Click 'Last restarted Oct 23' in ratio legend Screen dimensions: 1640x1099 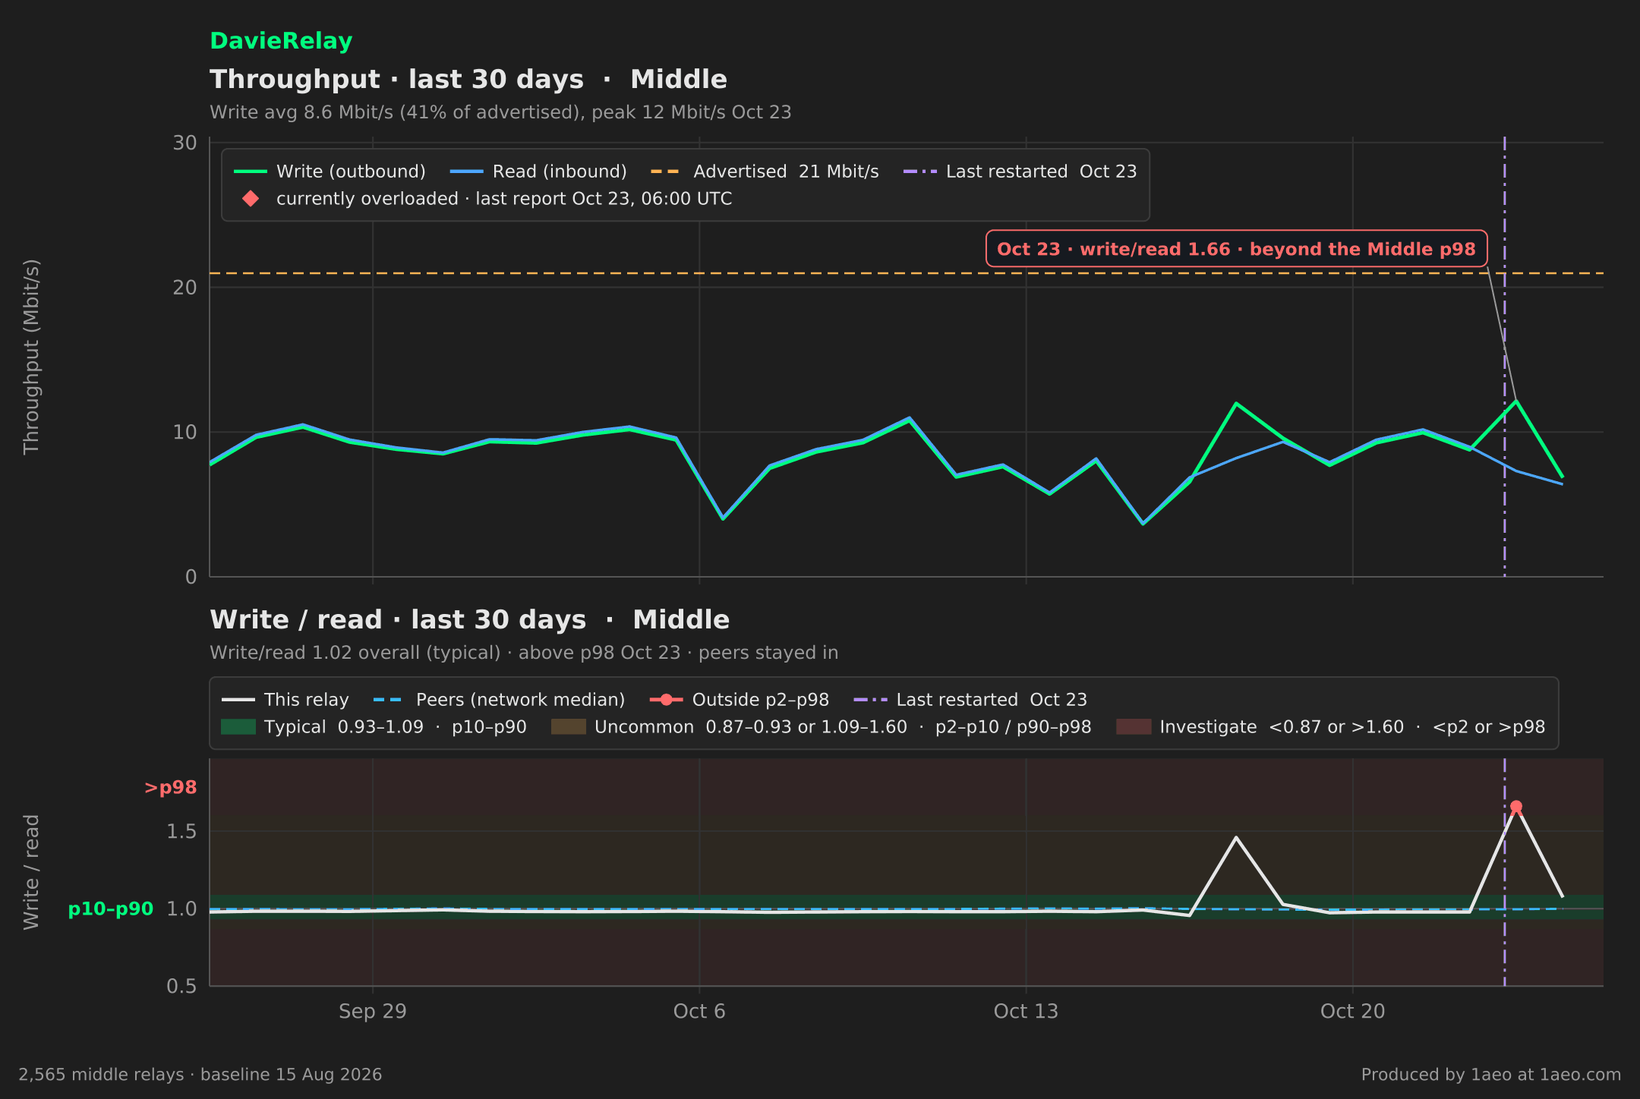pos(970,700)
